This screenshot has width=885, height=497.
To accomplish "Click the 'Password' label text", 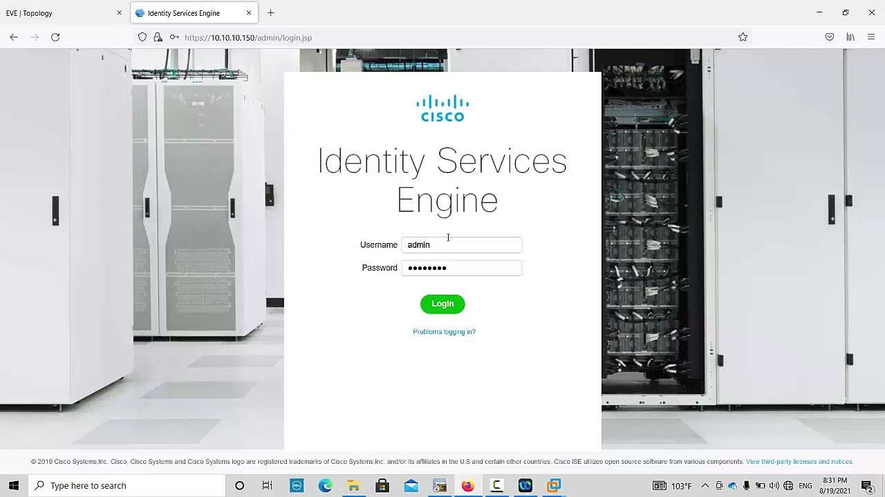I will [x=380, y=268].
